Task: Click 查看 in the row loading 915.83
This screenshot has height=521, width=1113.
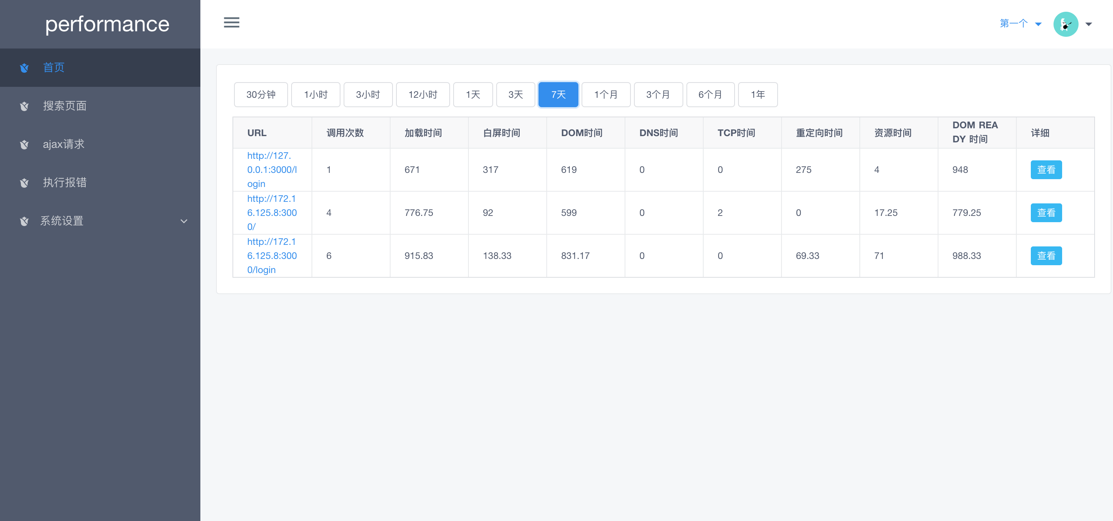Action: (x=1046, y=256)
